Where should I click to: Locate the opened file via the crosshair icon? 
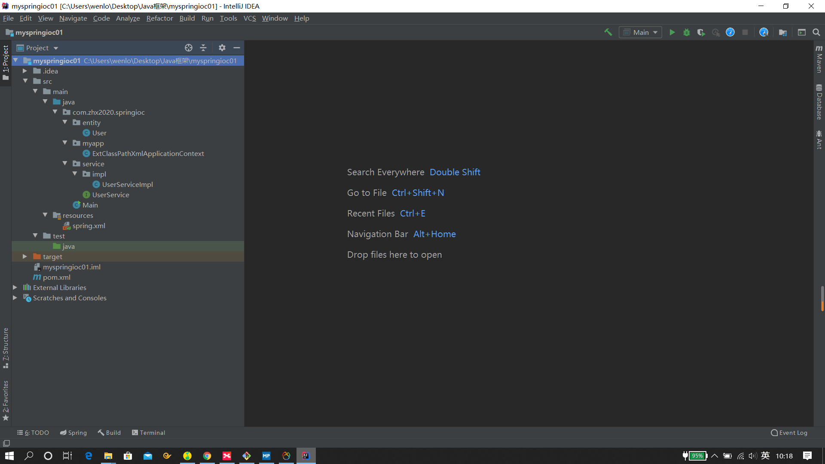point(189,48)
